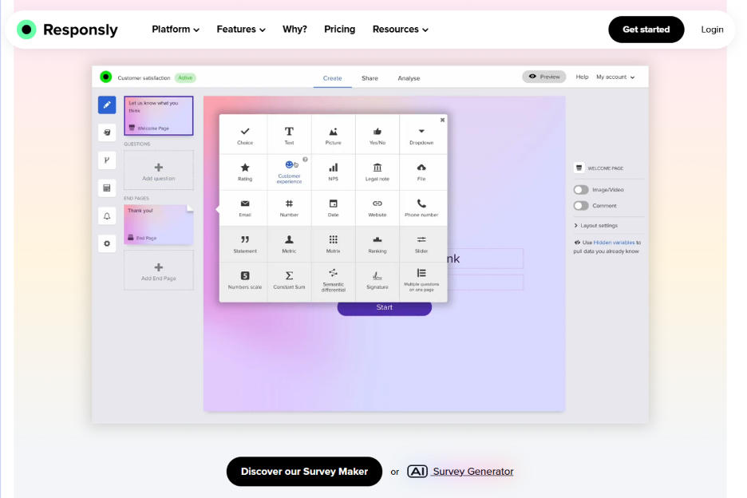Choose the Matrix question type
The height and width of the screenshot is (498, 747).
coord(333,243)
